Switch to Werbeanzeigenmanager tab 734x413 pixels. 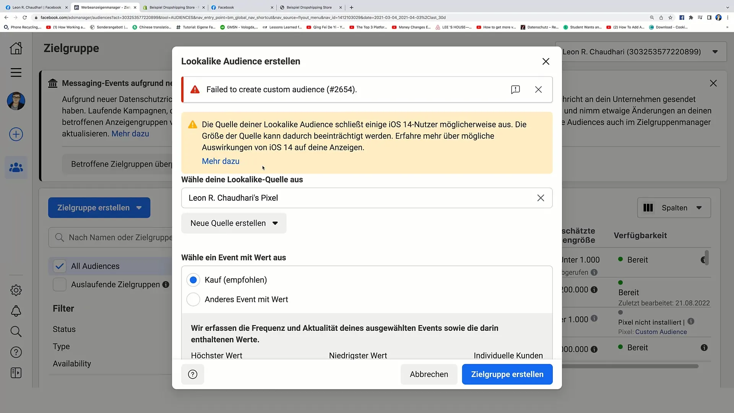click(105, 7)
